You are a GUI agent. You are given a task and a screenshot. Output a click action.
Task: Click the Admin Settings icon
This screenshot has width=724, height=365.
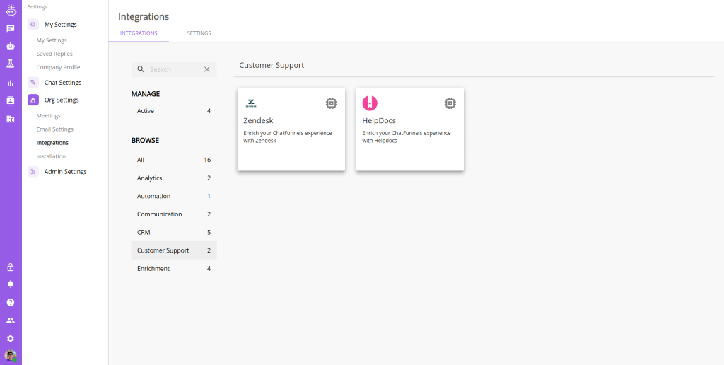(33, 171)
